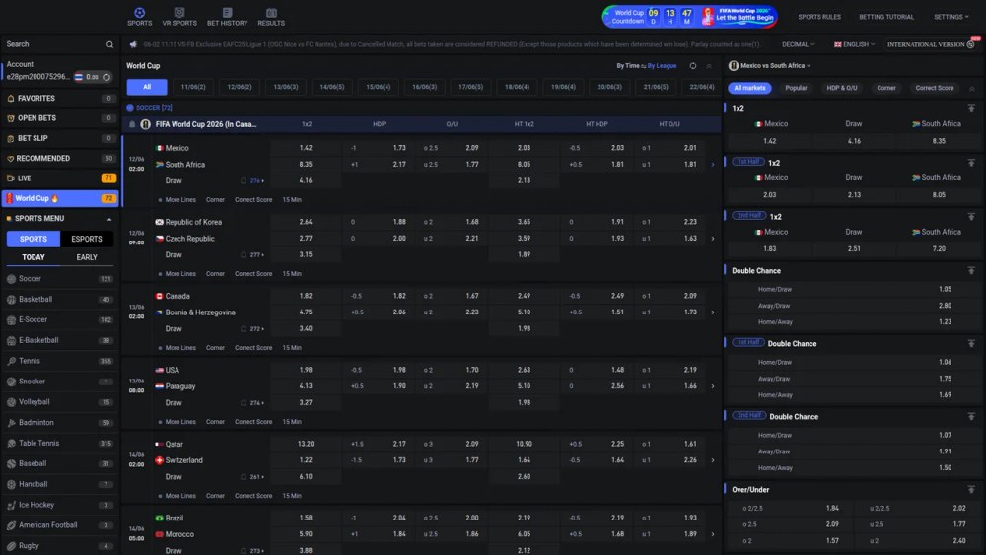Open the Sports section icon
This screenshot has height=555, width=986.
[139, 13]
